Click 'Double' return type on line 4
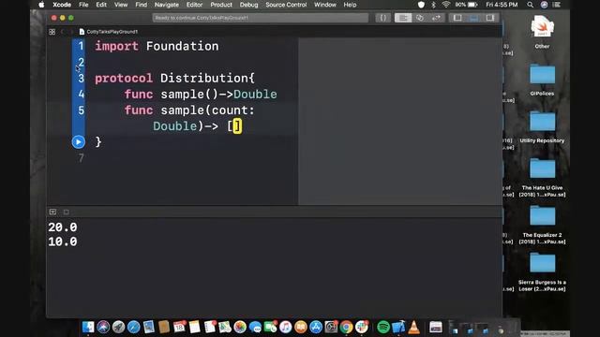600x337 pixels. 255,94
